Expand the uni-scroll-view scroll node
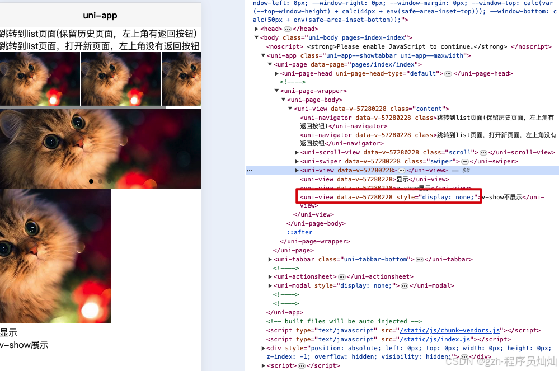This screenshot has height=371, width=559. [x=297, y=153]
